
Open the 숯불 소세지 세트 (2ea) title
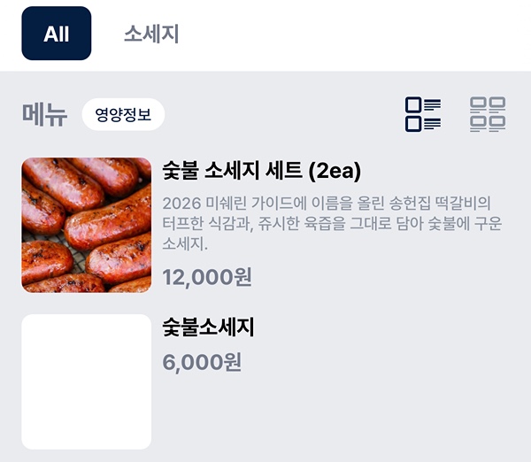coord(262,170)
